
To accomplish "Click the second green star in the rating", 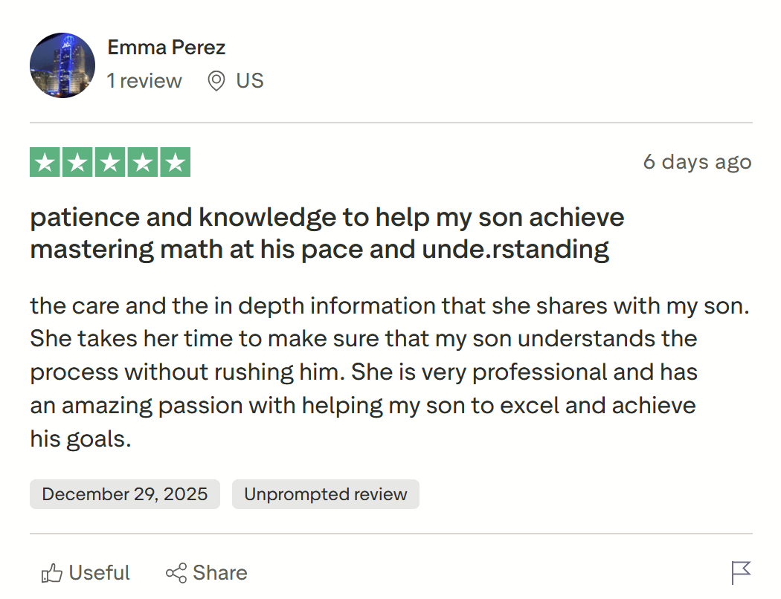I will click(x=78, y=161).
